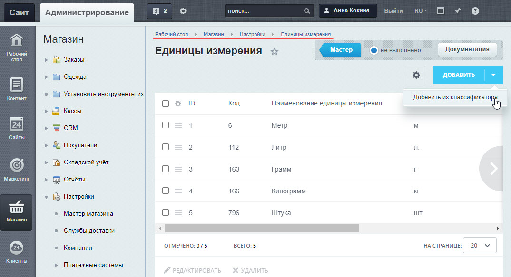Open list settings gear next to Добавить

point(416,75)
